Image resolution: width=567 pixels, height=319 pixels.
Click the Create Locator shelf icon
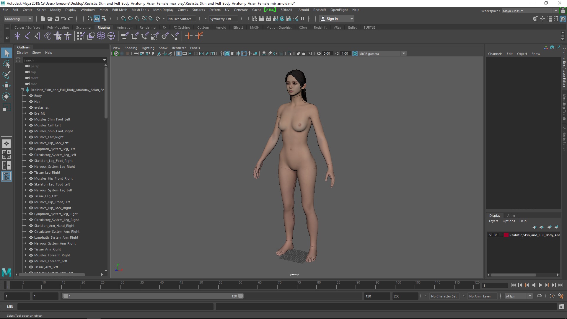tap(17, 36)
